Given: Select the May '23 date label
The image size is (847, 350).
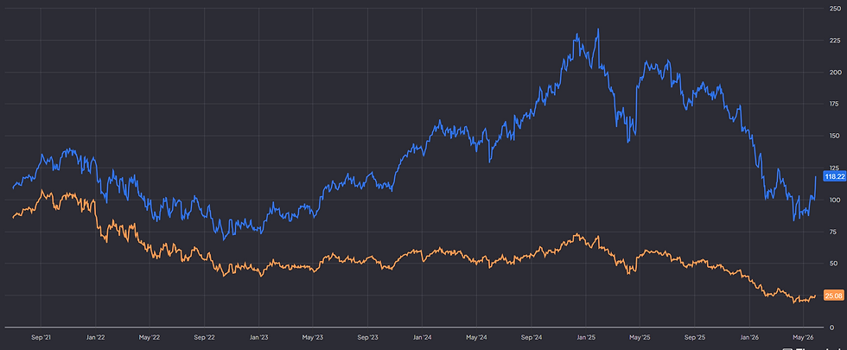Looking at the screenshot, I should (x=313, y=338).
